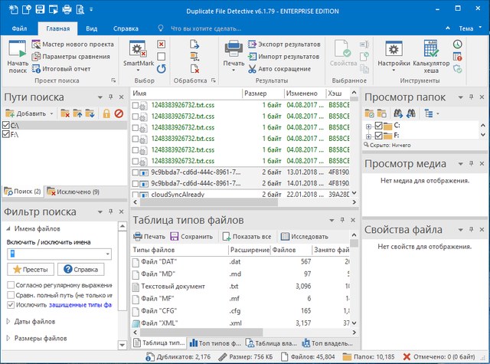Uncheck the C:\ search path checkbox
Image resolution: width=490 pixels, height=364 pixels.
(x=6, y=125)
